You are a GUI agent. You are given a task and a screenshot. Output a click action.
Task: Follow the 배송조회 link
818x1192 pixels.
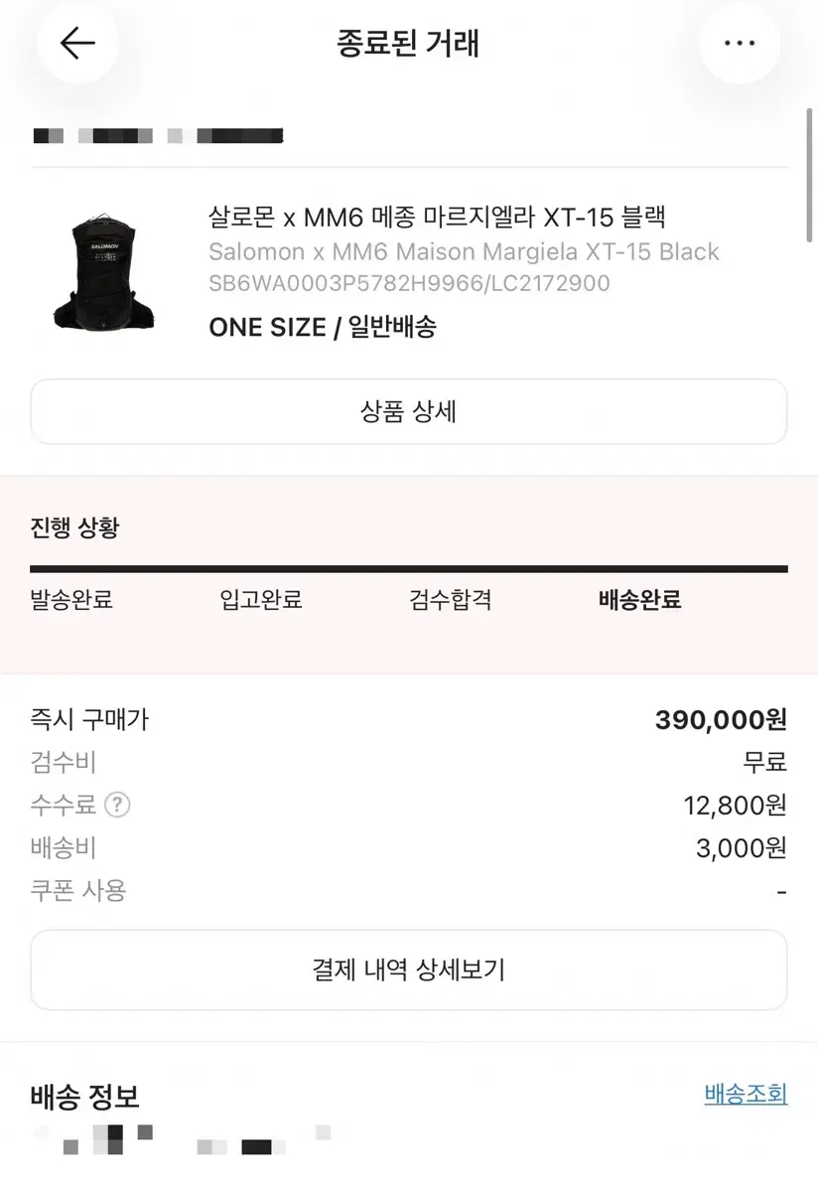746,1094
